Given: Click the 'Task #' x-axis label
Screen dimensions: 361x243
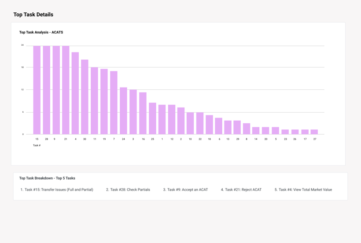Looking at the screenshot, I should [37, 145].
